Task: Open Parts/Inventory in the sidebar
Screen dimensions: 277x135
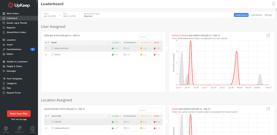Action: [15, 49]
